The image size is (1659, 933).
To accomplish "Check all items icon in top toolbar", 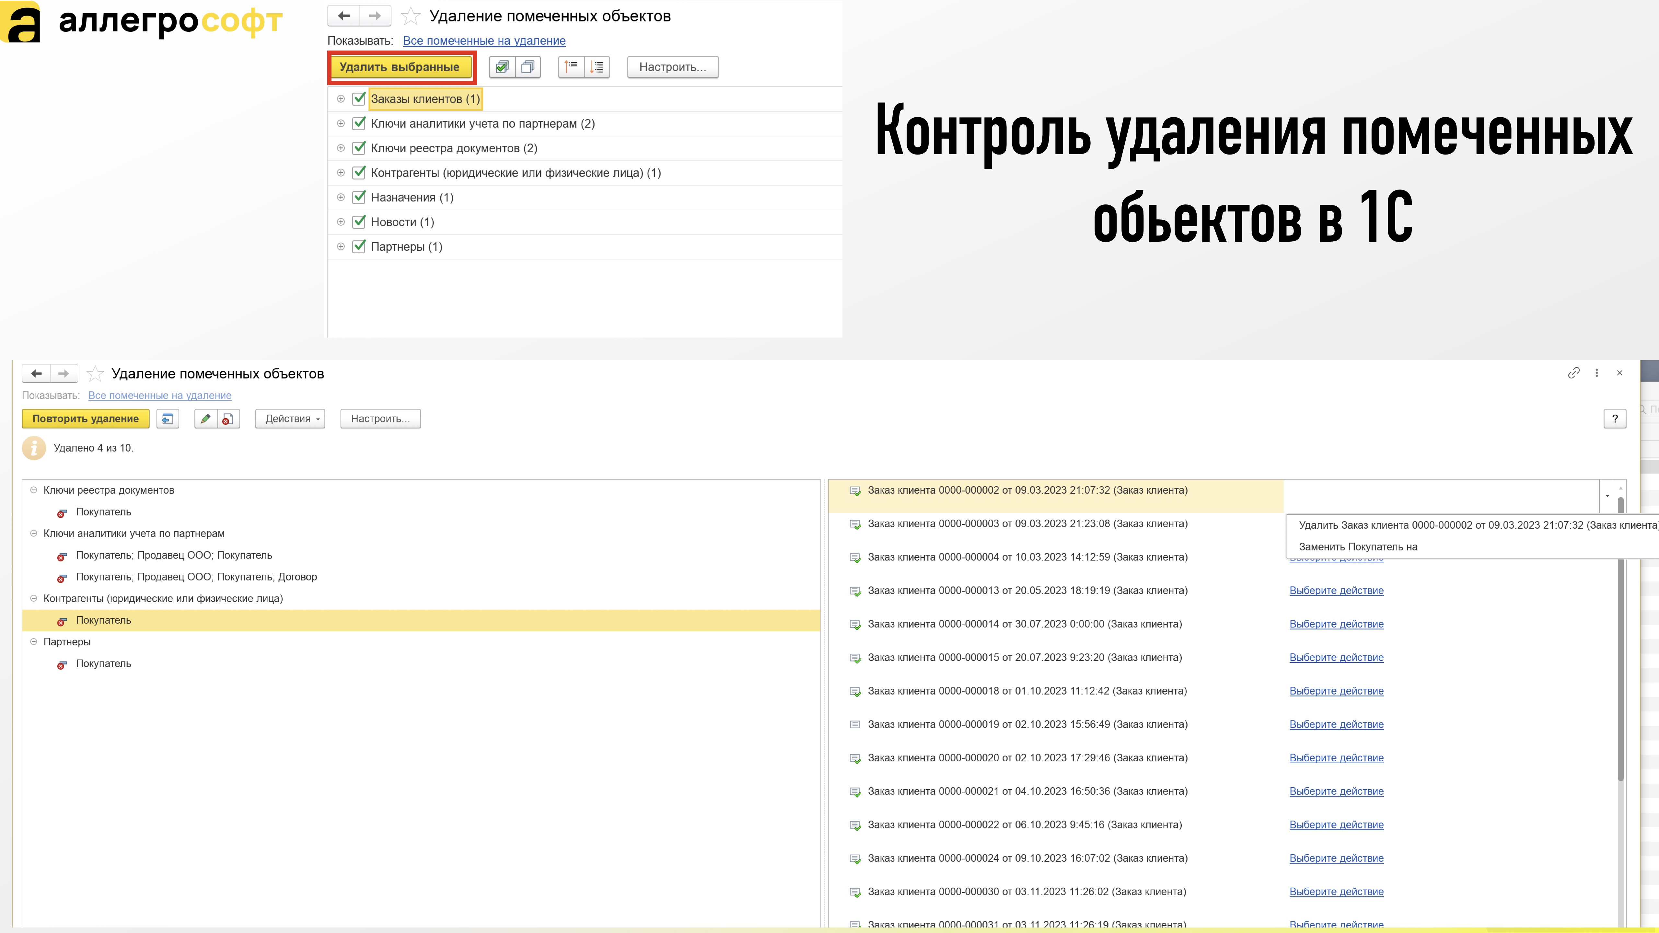I will (x=502, y=67).
